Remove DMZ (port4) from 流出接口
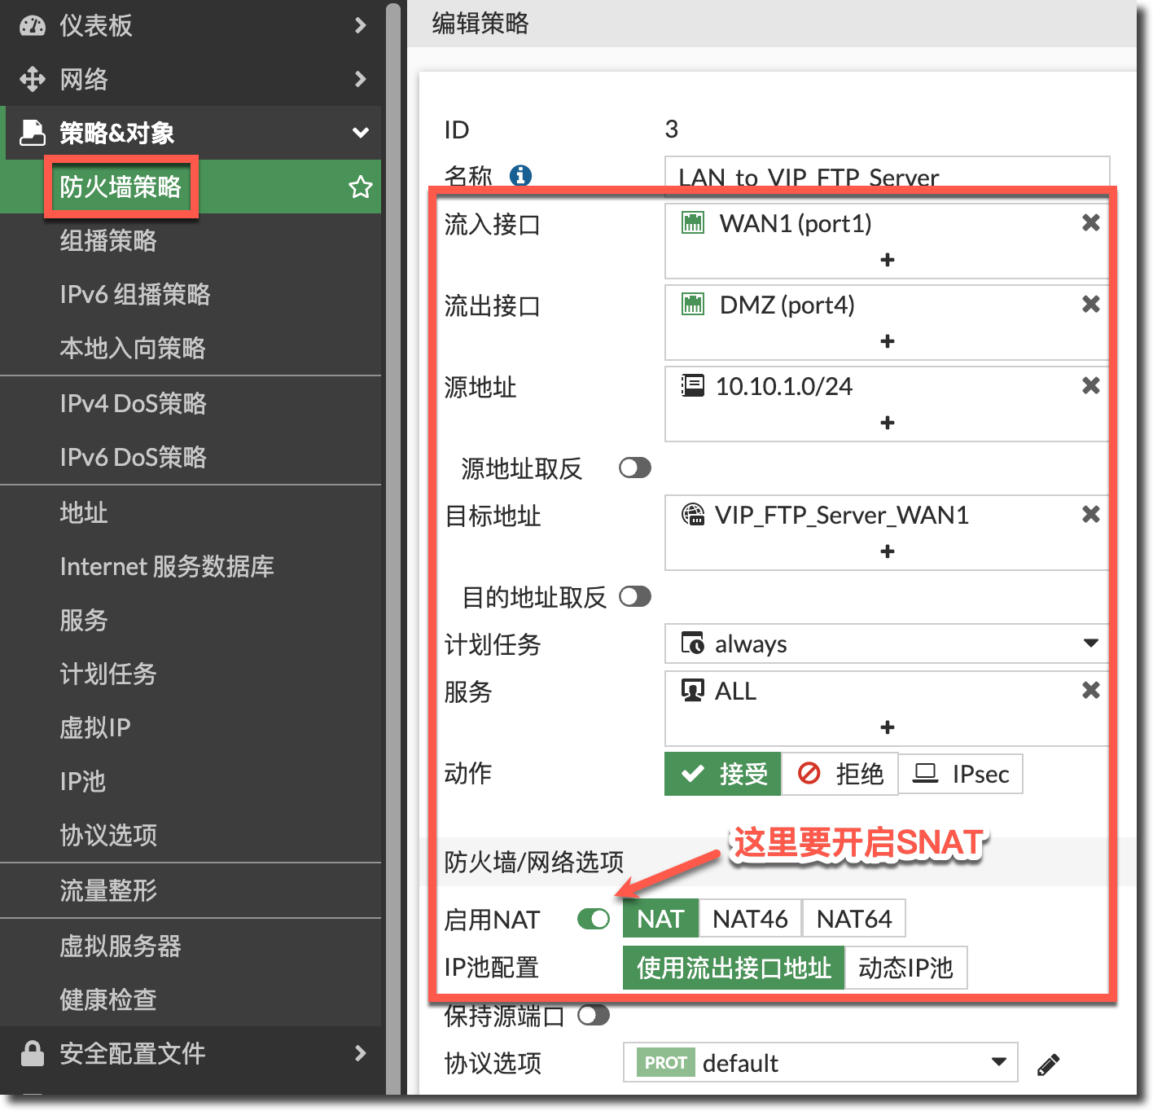This screenshot has width=1153, height=1111. [x=1090, y=305]
